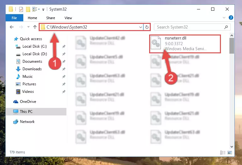The width and height of the screenshot is (242, 165).
Task: Open the View ribbon tab
Action: [68, 18]
